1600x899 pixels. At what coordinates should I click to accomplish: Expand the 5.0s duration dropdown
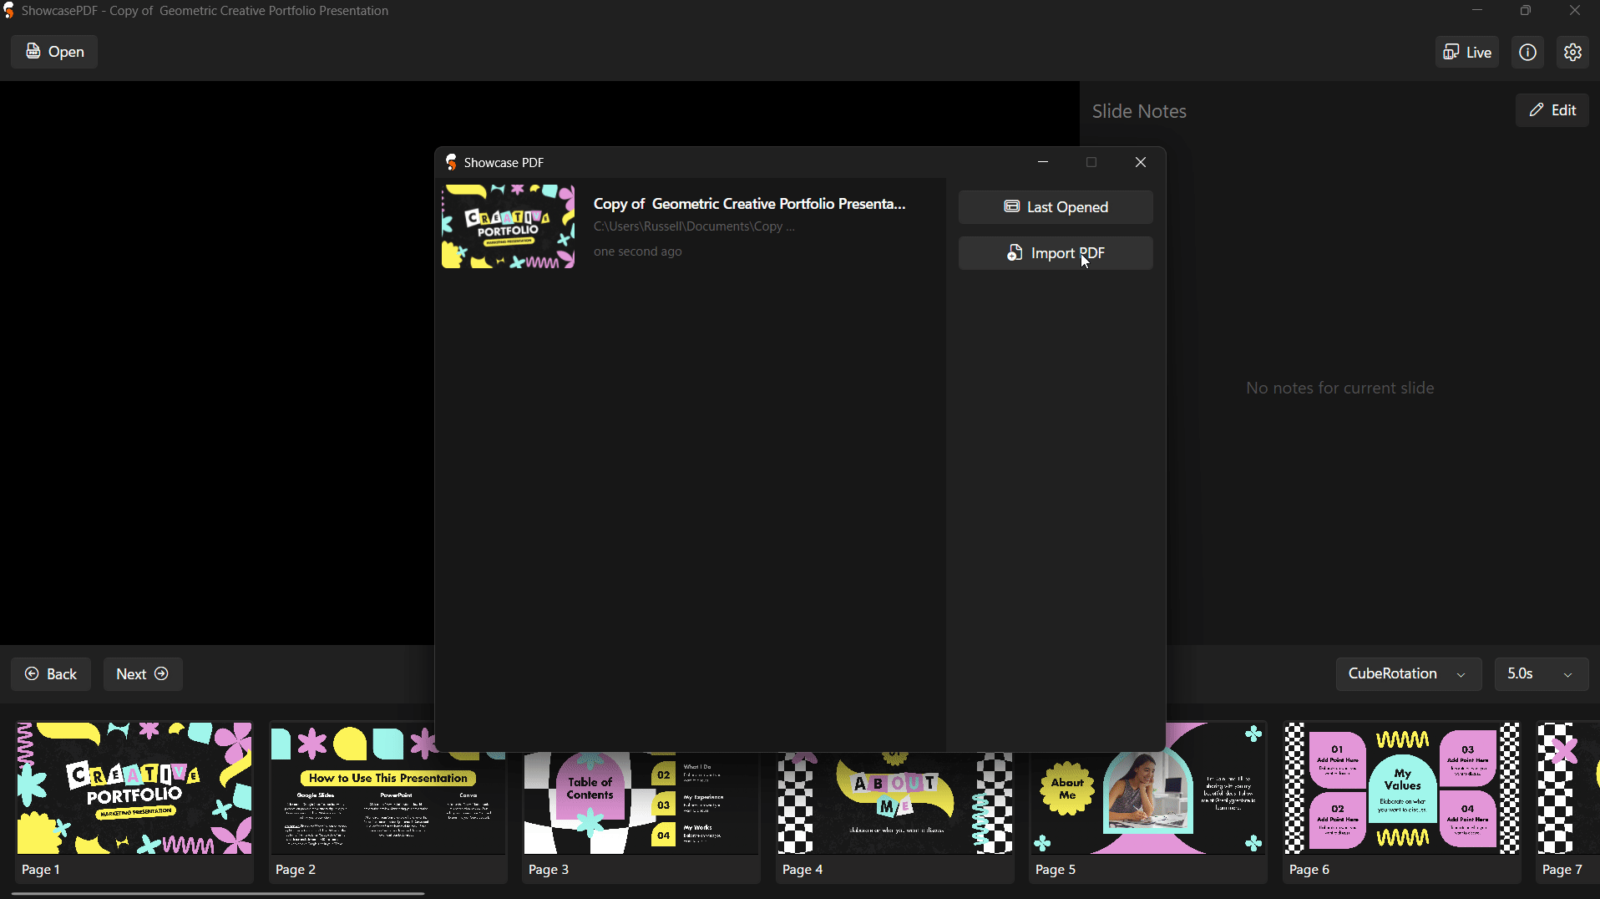pyautogui.click(x=1541, y=674)
